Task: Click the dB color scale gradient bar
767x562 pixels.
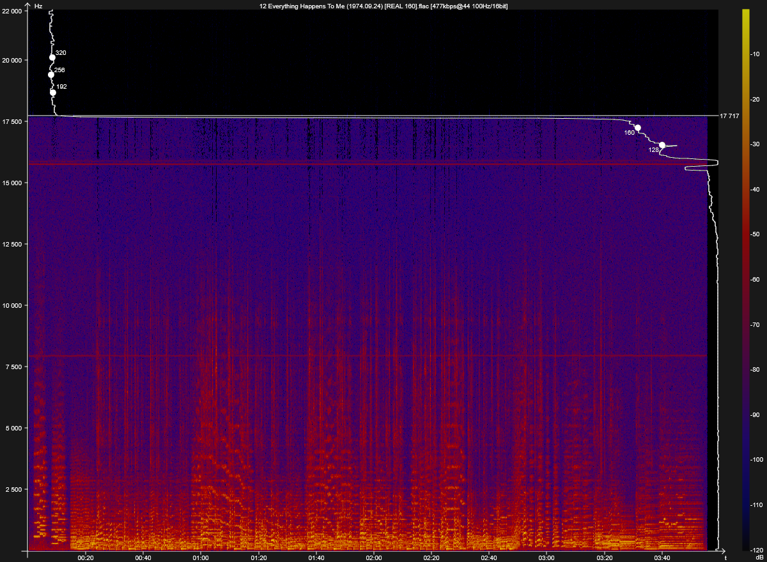Action: tap(745, 280)
